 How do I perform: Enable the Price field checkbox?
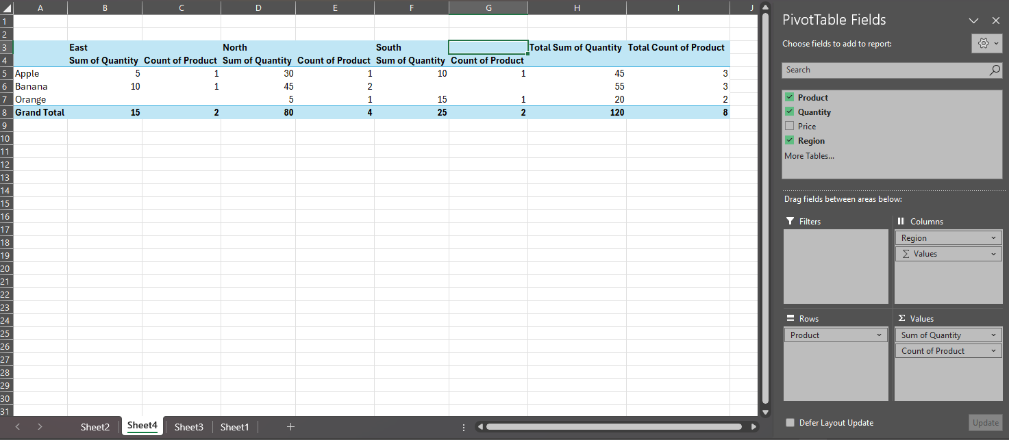[789, 126]
